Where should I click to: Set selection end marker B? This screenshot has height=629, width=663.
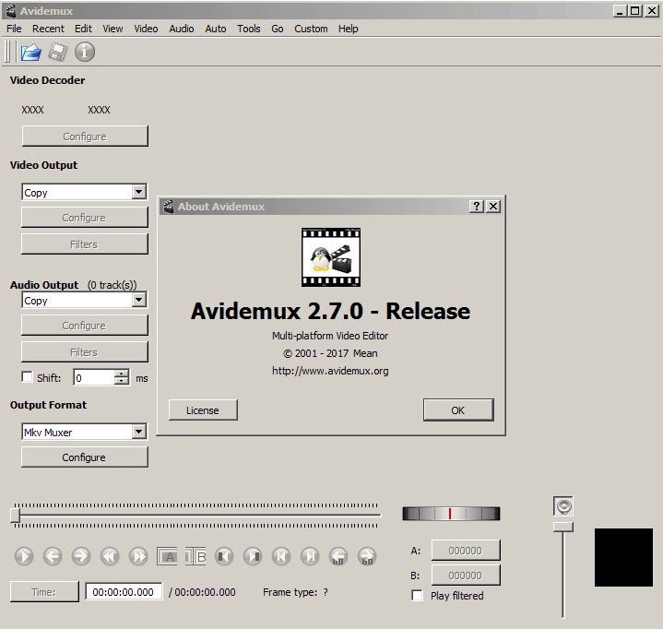(195, 556)
